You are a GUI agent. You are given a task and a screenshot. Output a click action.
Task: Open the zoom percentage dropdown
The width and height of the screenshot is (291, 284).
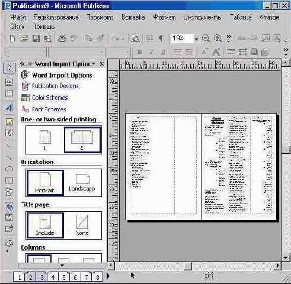pos(196,38)
